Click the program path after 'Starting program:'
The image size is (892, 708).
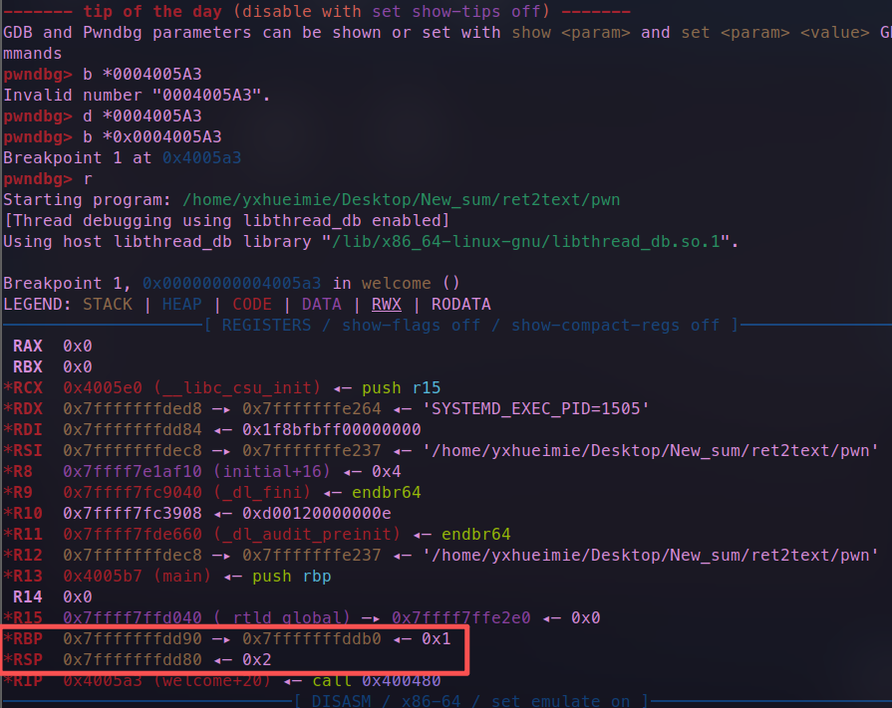tap(401, 199)
